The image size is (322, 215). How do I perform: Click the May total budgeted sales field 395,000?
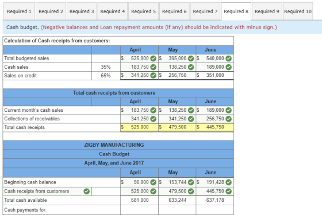point(177,58)
